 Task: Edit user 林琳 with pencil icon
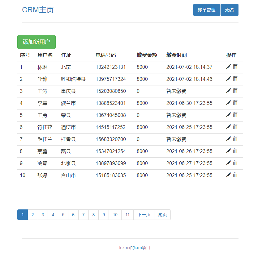[x=228, y=67]
